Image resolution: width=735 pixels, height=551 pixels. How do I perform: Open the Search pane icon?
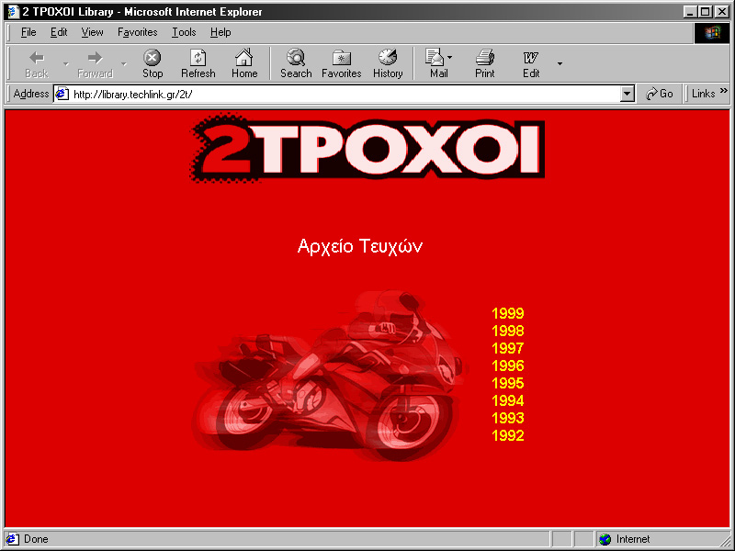296,57
